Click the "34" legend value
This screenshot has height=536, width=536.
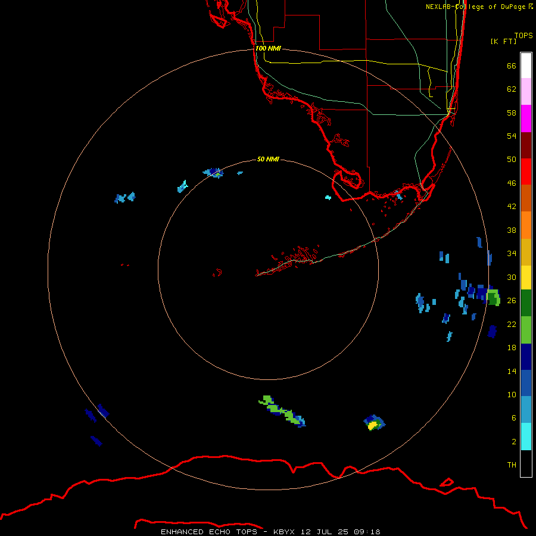pos(512,253)
